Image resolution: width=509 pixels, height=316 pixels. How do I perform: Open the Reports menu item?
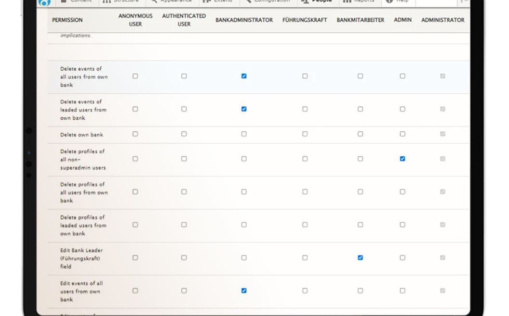coord(364,1)
